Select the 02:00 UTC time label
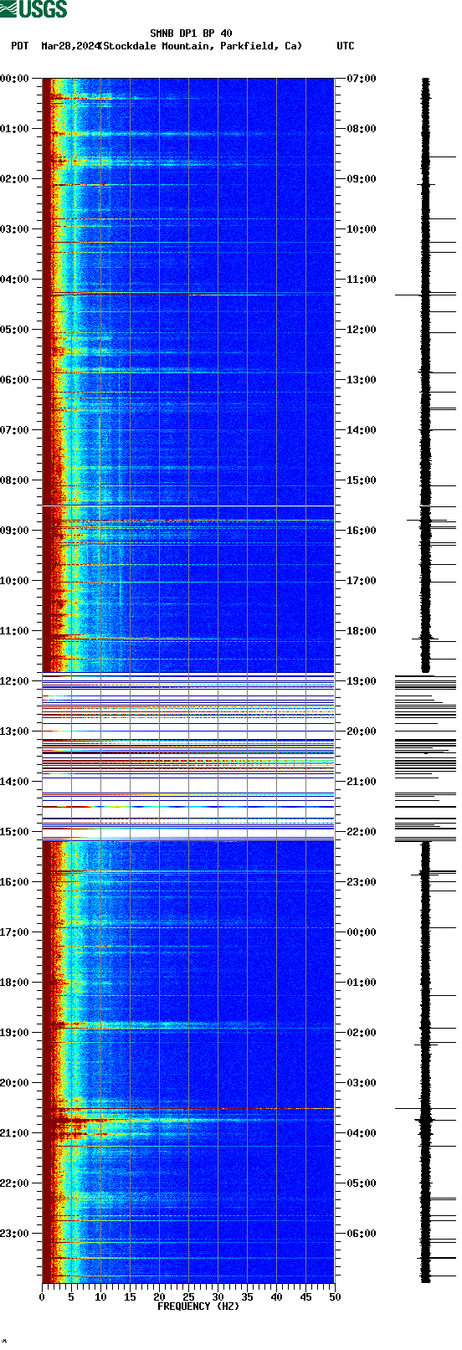 pos(362,1033)
